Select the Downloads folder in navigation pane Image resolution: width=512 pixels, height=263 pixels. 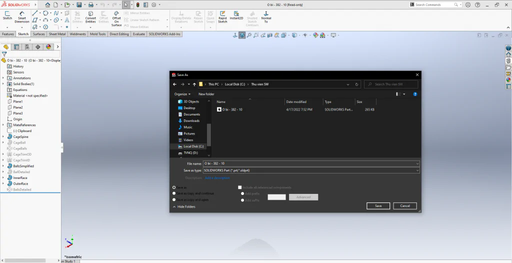tap(191, 120)
